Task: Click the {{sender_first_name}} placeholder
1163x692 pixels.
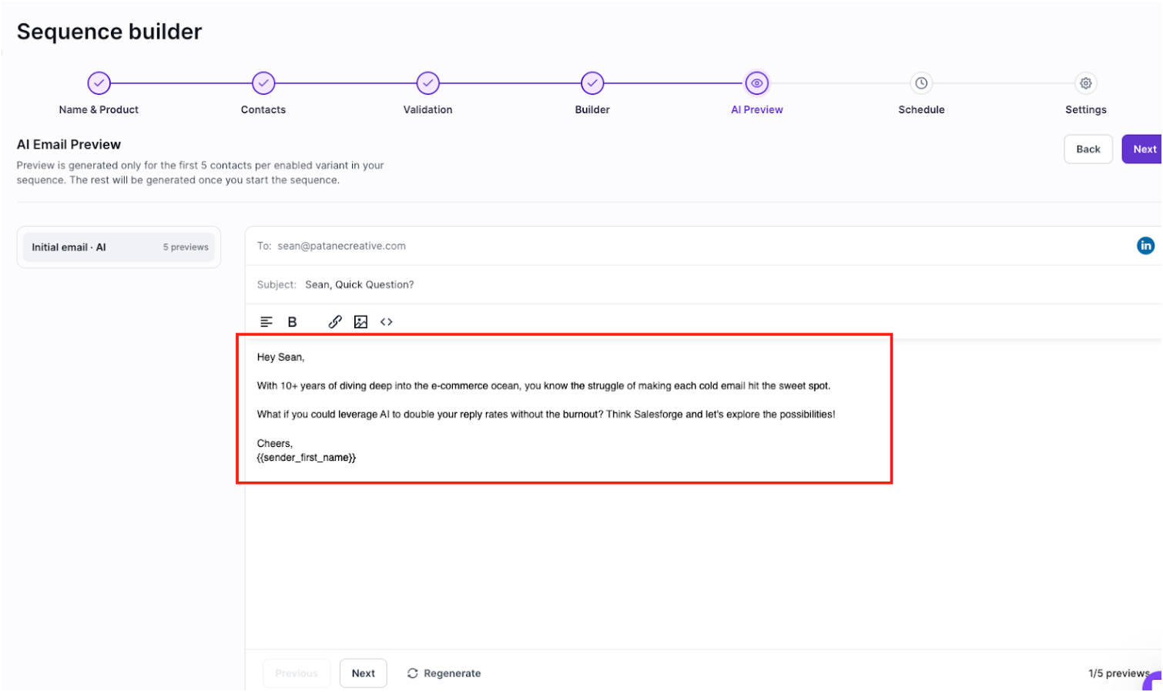Action: pos(306,457)
